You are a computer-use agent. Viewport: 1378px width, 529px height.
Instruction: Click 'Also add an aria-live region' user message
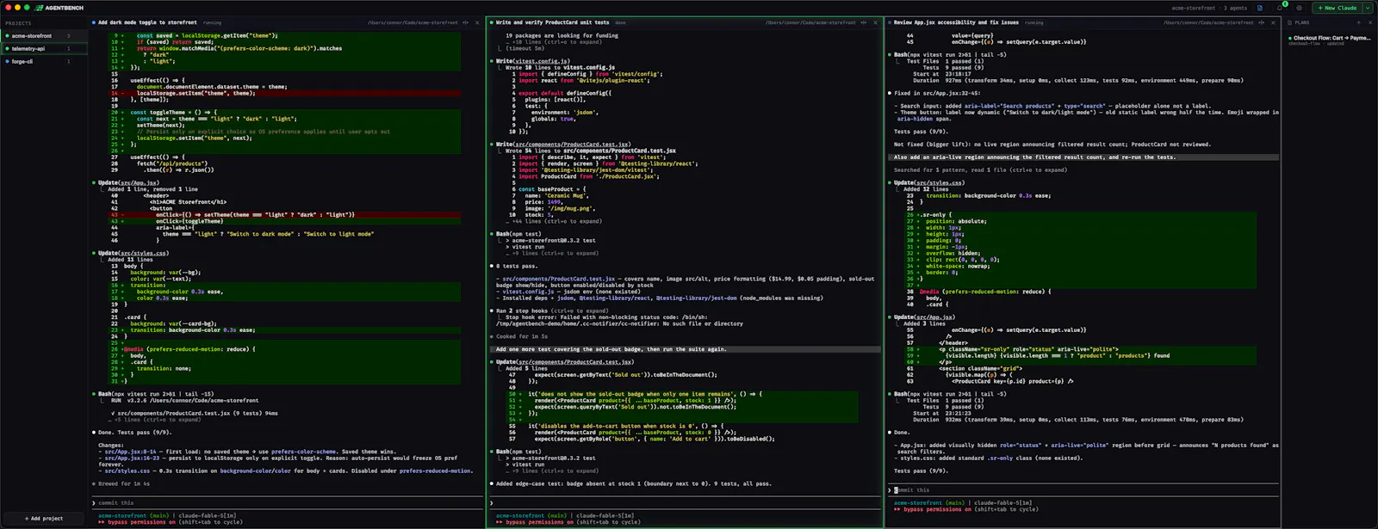click(x=1083, y=157)
